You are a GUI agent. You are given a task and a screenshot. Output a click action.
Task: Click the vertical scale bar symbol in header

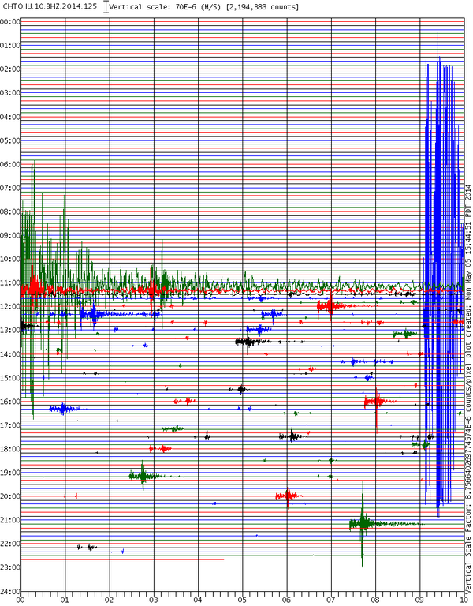coord(106,7)
